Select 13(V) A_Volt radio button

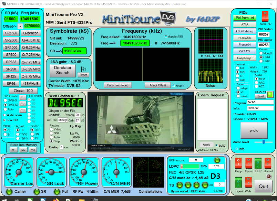coord(18,134)
